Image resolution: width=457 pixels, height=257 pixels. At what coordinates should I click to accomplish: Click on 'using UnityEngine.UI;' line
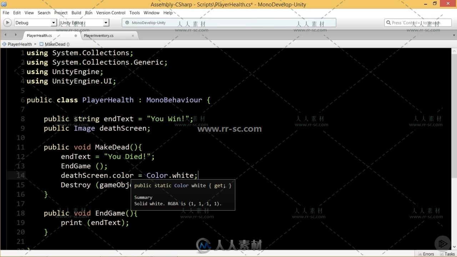[71, 81]
